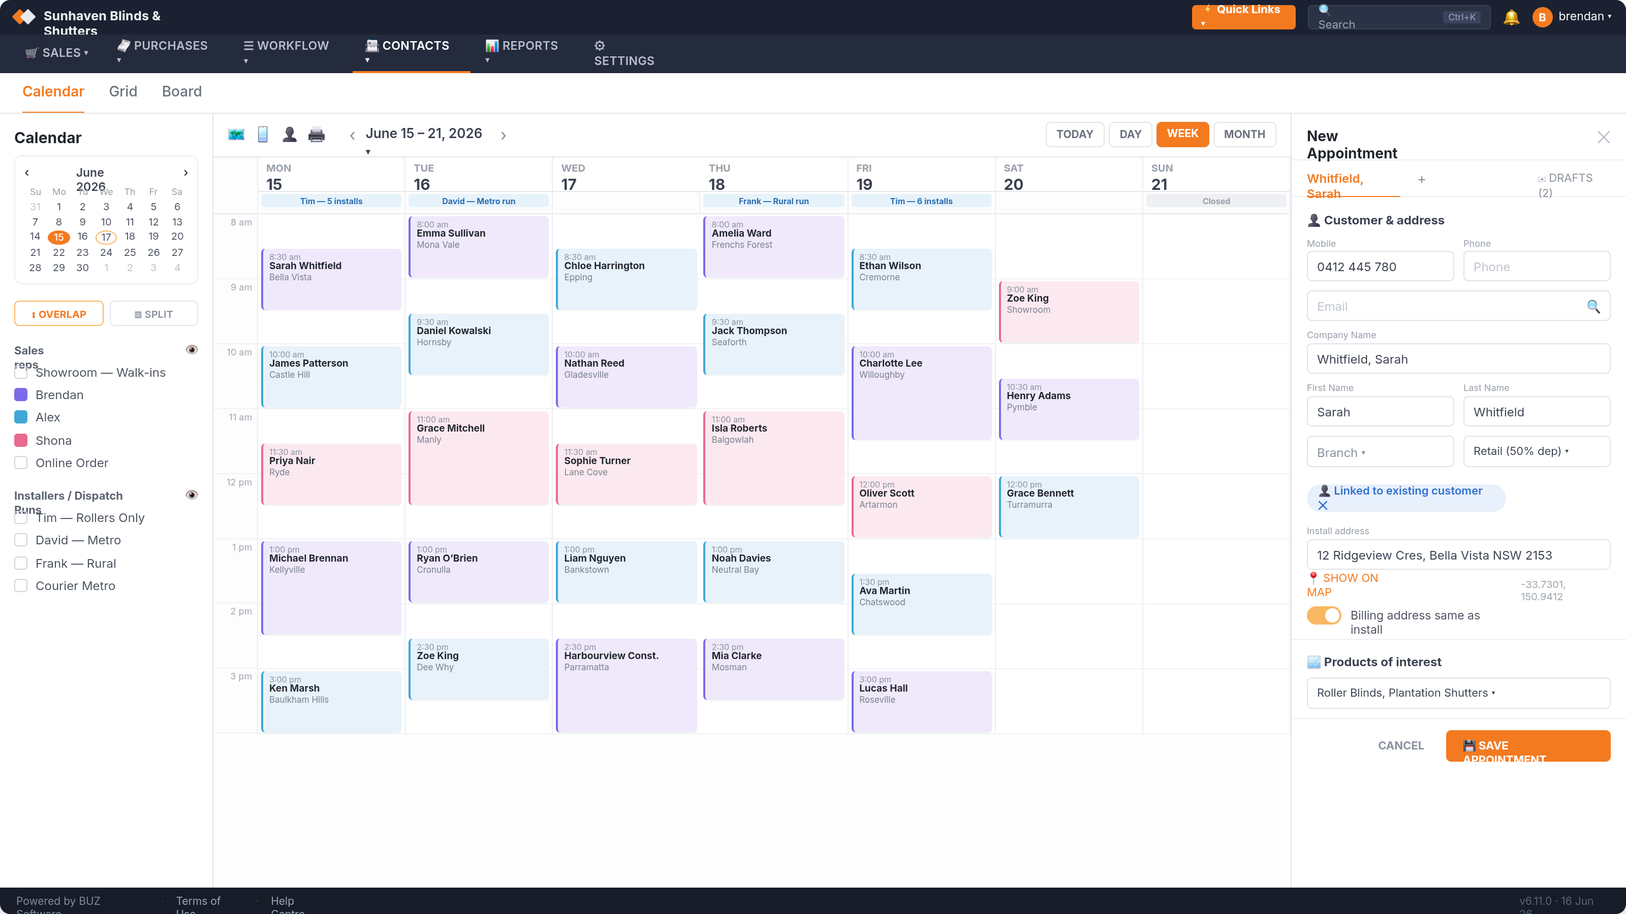Check Showroom — Walk-ins checkbox
Screen dimensions: 1626x914
point(21,372)
